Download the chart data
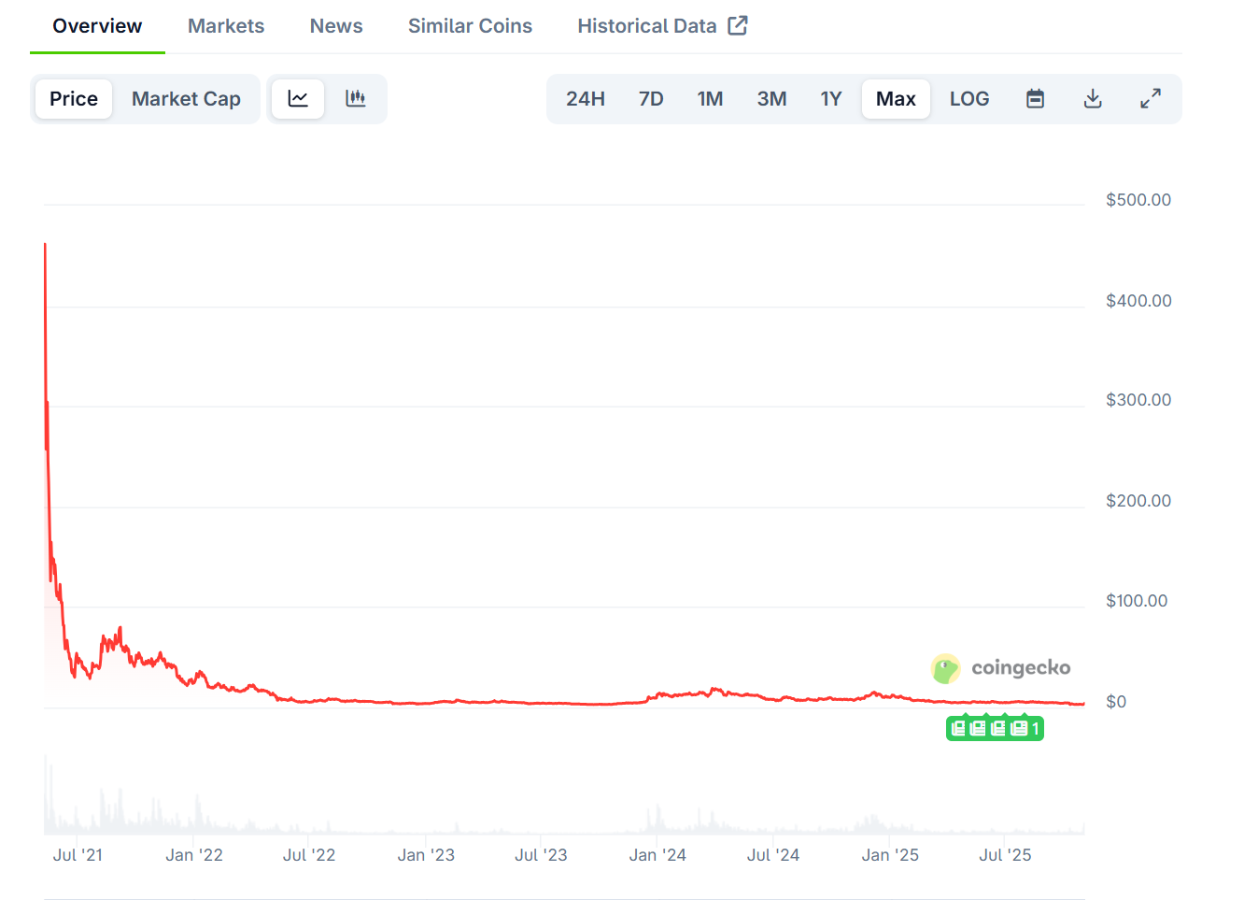1244x900 pixels. tap(1093, 99)
